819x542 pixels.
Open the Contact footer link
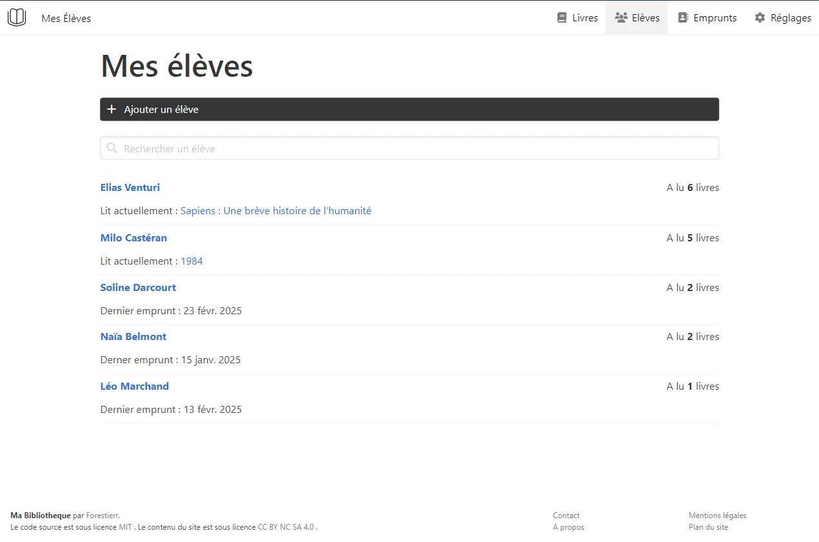[566, 516]
